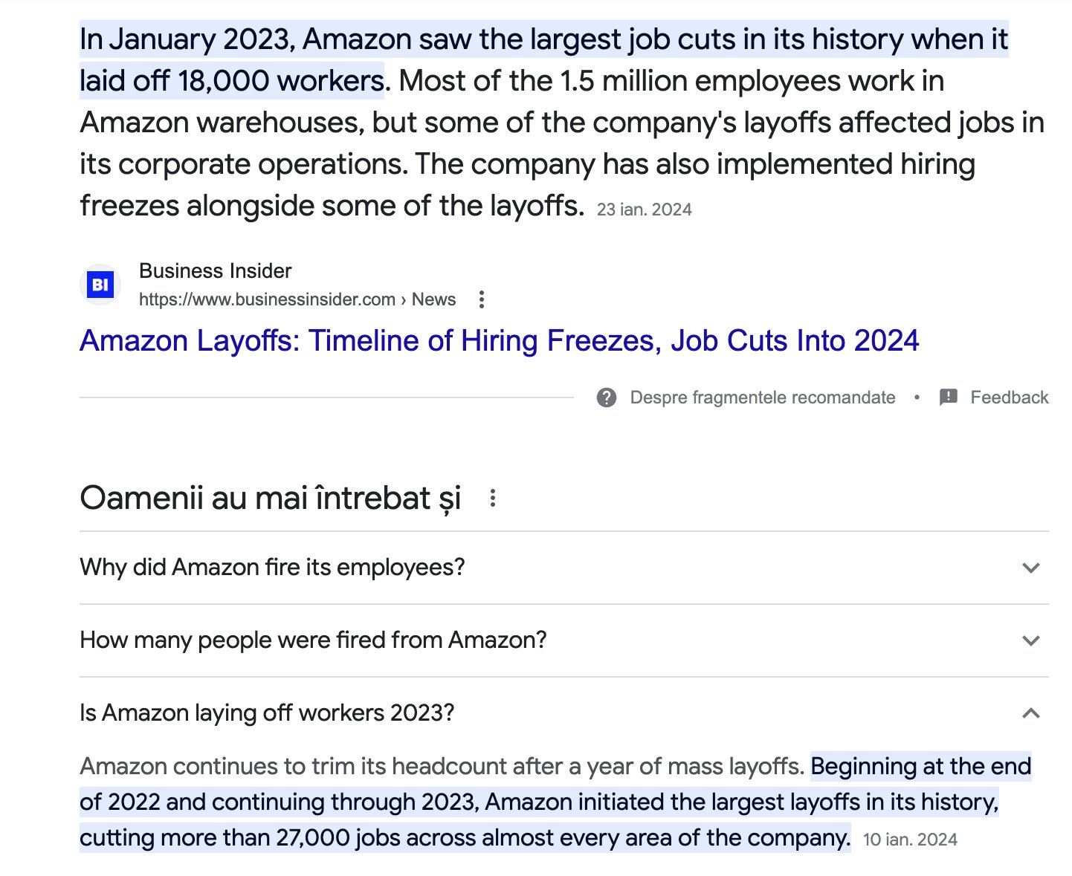Image resolution: width=1072 pixels, height=876 pixels.
Task: Click the Feedback speech bubble icon
Action: tap(948, 398)
